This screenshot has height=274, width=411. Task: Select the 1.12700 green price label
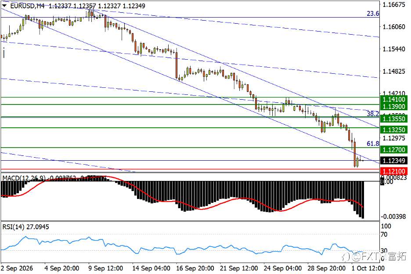(394, 150)
